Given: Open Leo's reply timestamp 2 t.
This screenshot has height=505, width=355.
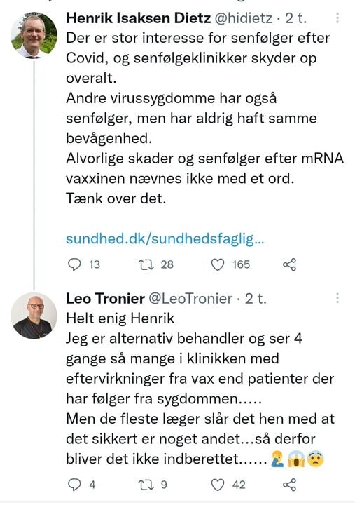Looking at the screenshot, I should [x=256, y=299].
